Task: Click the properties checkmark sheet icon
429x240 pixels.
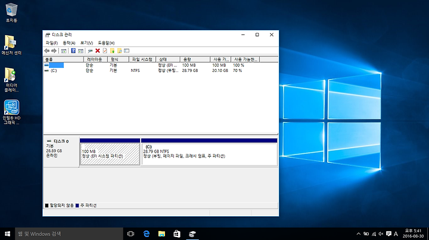Action: point(105,50)
